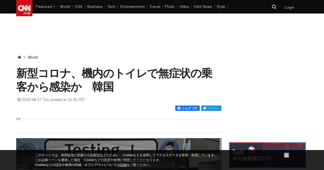Click the article headline 新型コロナ

[x=114, y=80]
